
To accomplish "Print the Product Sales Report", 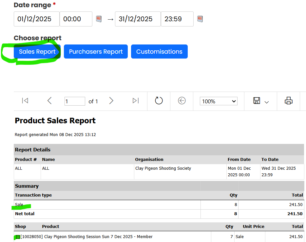I will pyautogui.click(x=288, y=101).
